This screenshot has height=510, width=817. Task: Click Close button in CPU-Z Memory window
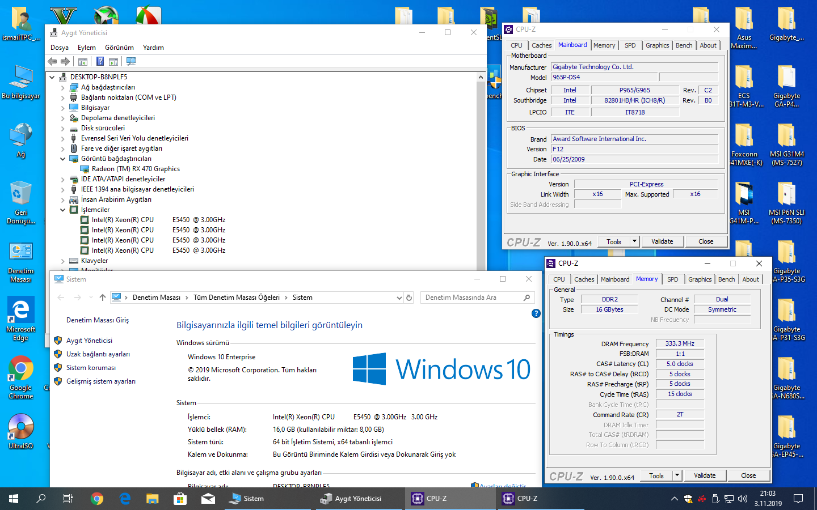pos(748,475)
